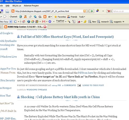Click the yellow eraser icon

click(85, 21)
